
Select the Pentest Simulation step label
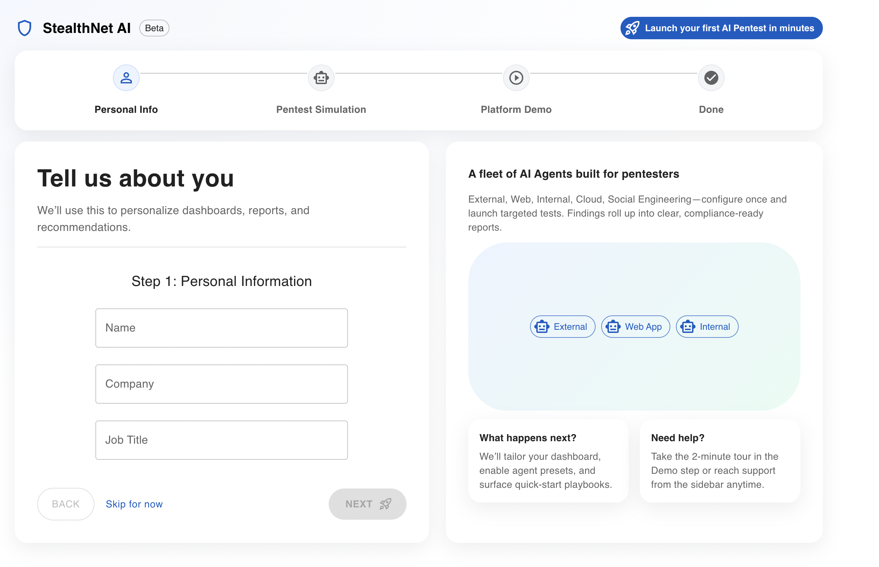321,109
